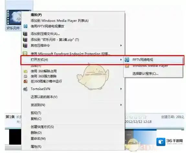Open the TortoiseSVN submenu
The height and width of the screenshot is (153, 186).
[40, 89]
